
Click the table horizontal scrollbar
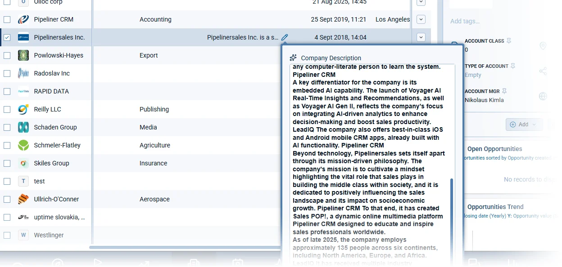(x=185, y=247)
